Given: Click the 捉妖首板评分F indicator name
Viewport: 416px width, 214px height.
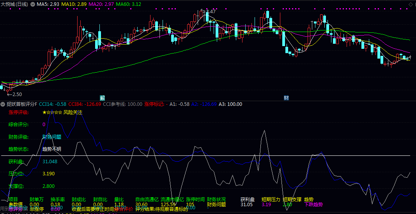Looking at the screenshot, I should pos(21,104).
